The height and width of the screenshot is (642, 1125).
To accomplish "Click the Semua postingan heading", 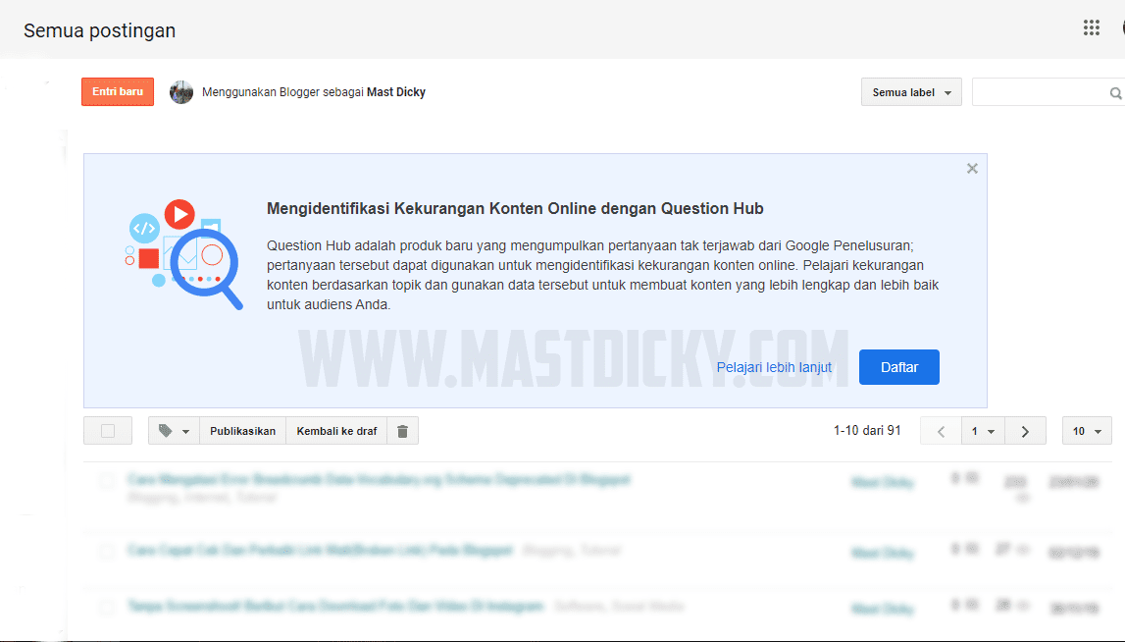I will click(x=100, y=30).
